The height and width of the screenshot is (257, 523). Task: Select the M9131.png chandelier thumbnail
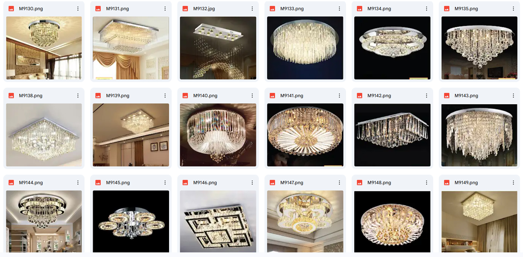tap(131, 48)
